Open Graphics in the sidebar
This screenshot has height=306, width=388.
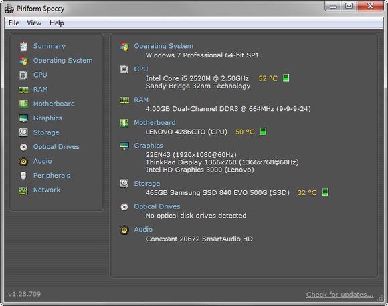(47, 118)
